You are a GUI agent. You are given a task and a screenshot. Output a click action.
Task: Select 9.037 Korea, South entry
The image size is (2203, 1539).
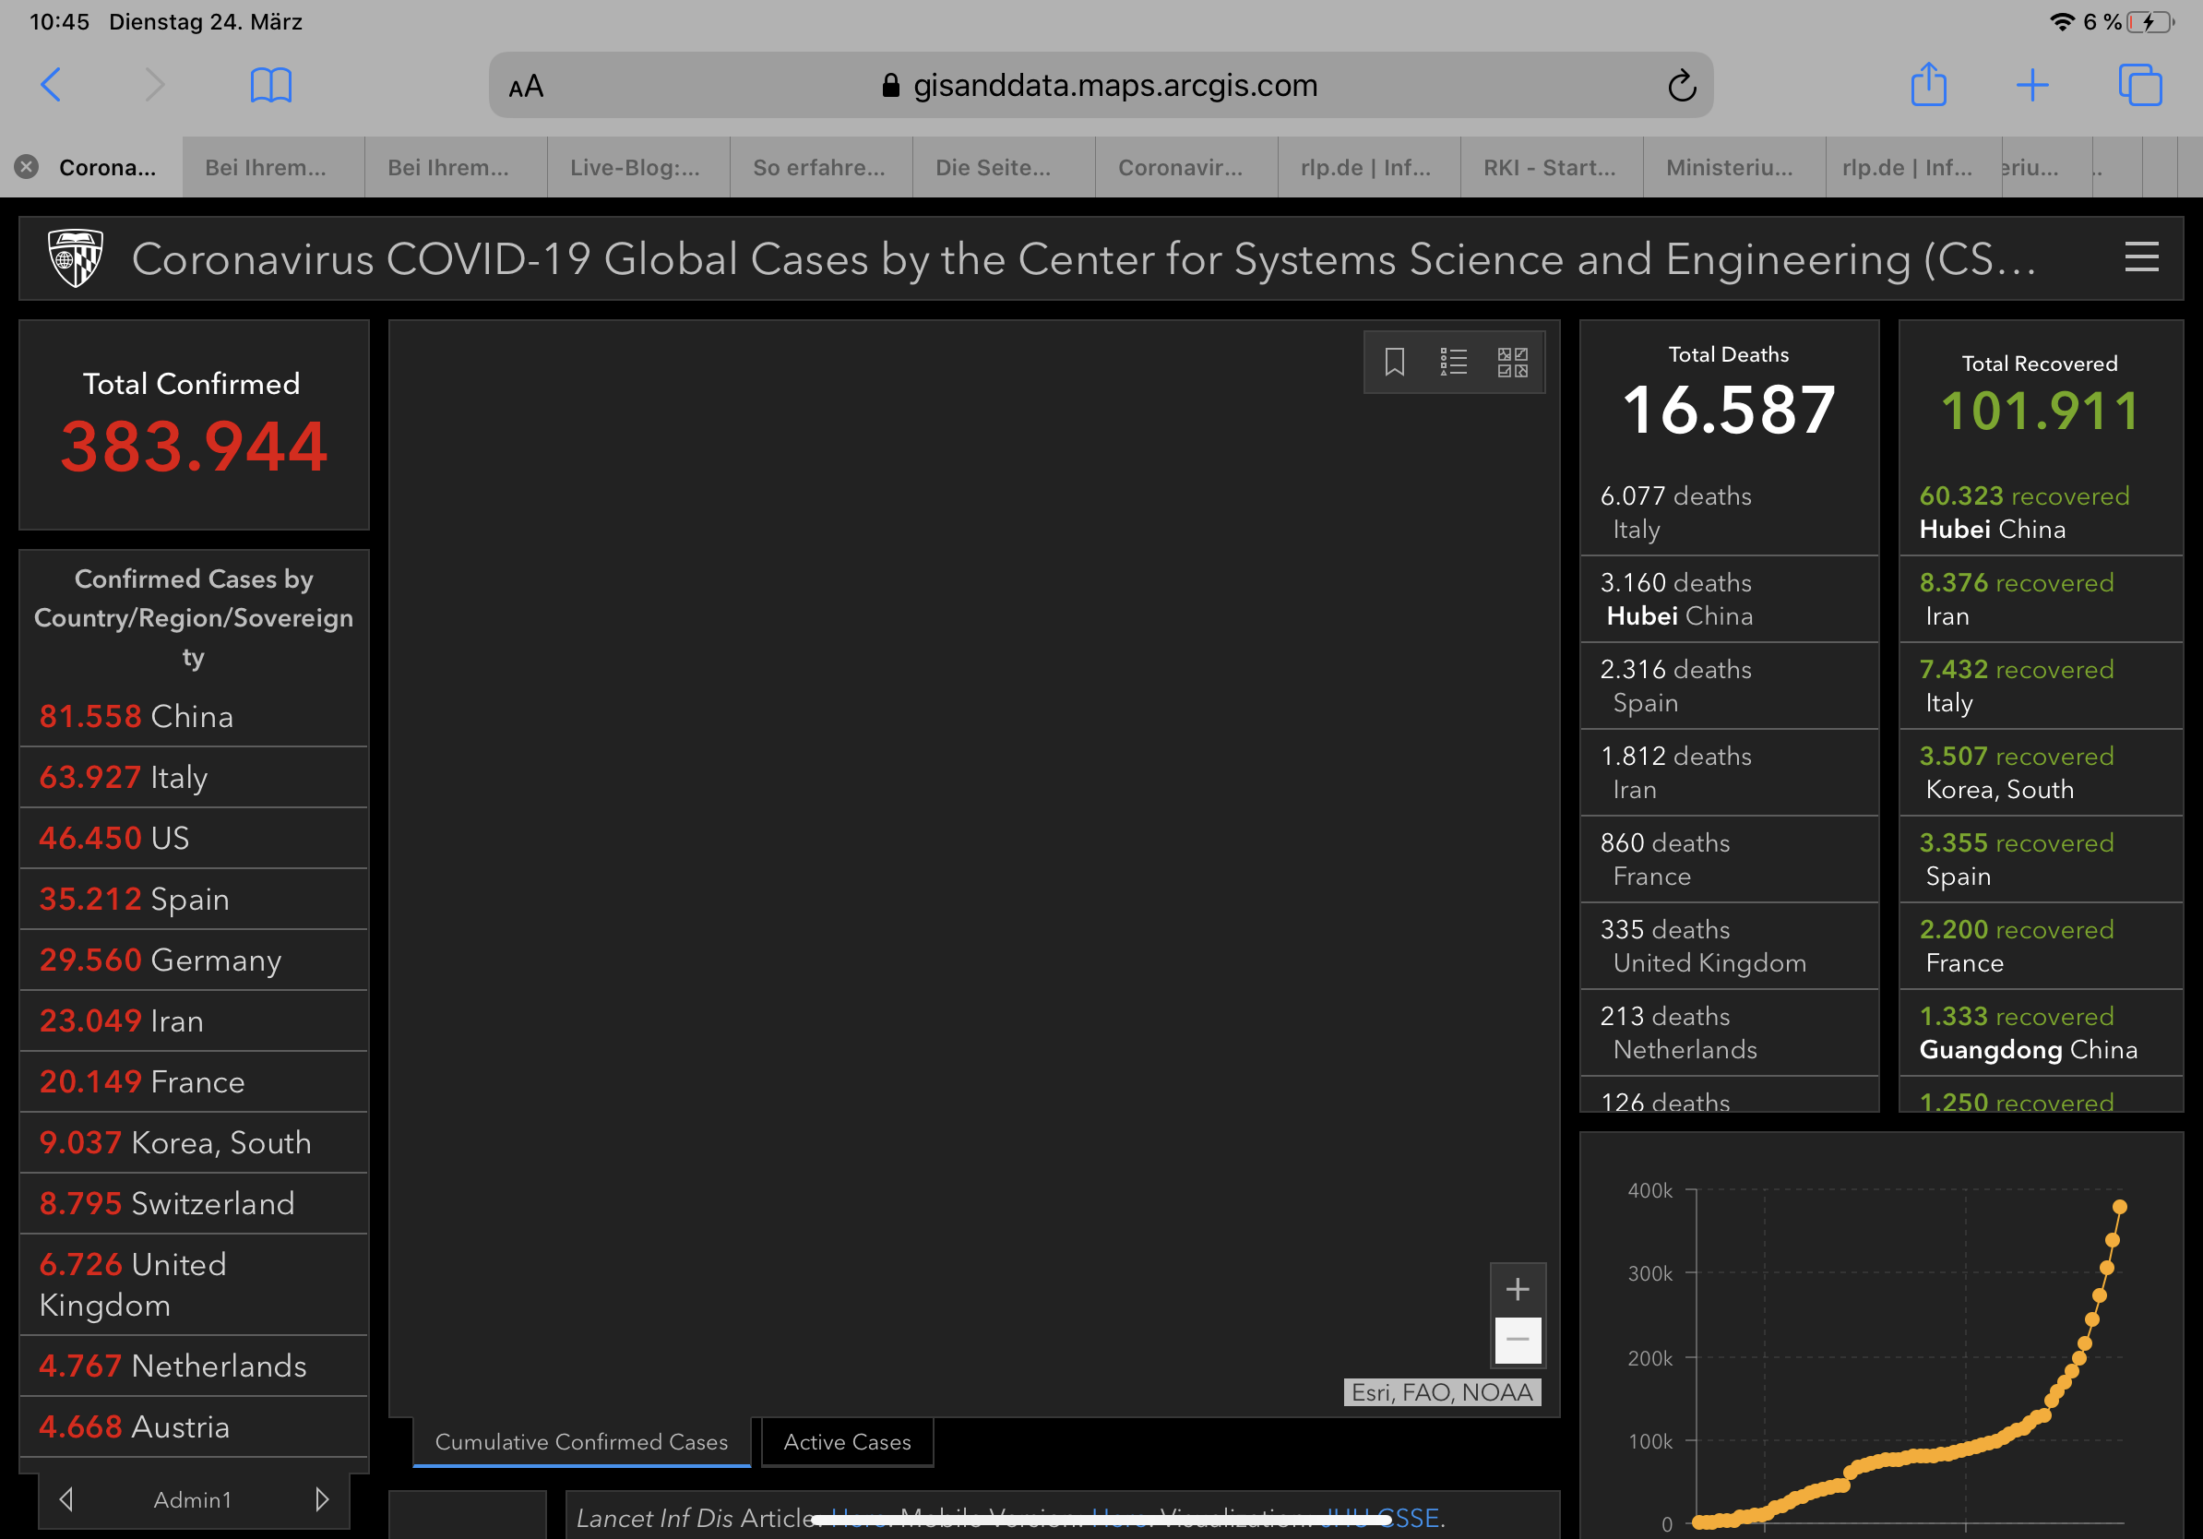[x=193, y=1141]
